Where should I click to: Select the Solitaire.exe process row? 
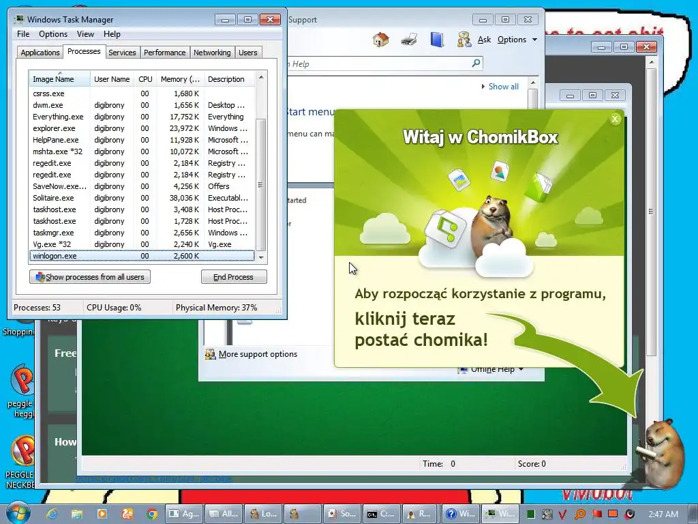pos(142,198)
